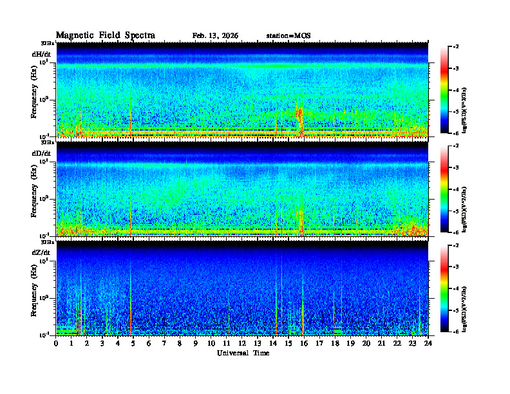Click hour tick label '16' on time axis
The height and width of the screenshot is (394, 510).
pos(304,344)
